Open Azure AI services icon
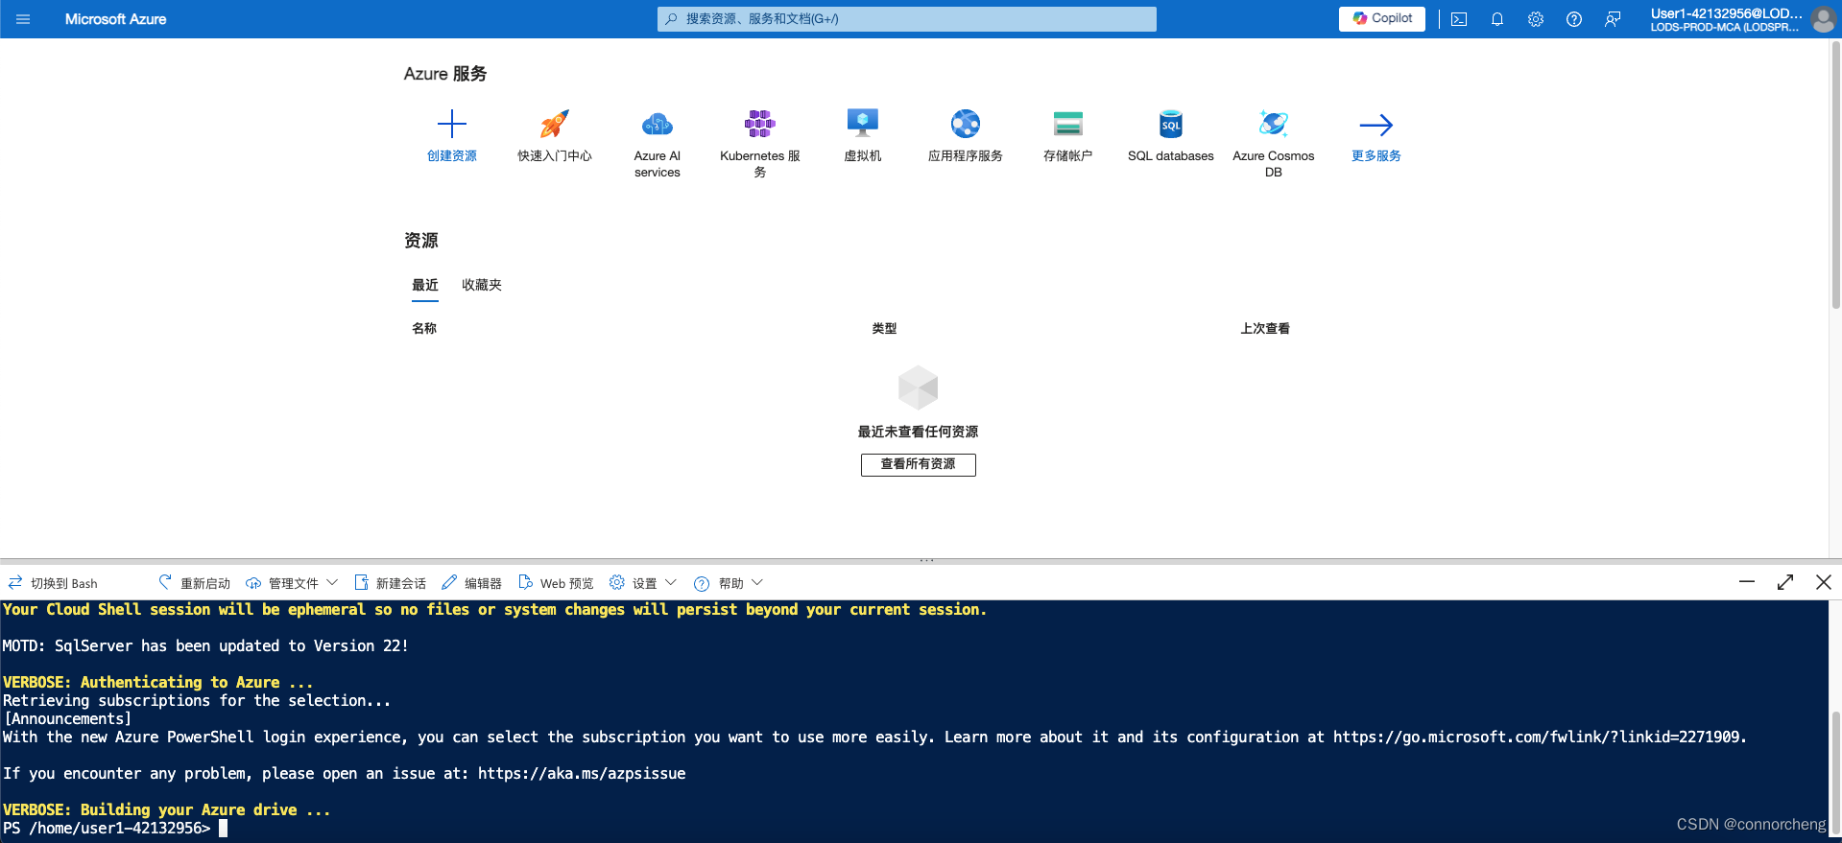This screenshot has height=843, width=1842. tap(658, 124)
